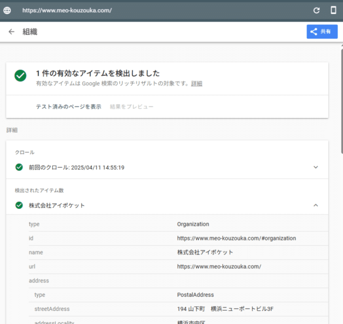
Task: Click the blue 共有 share button
Action: click(x=322, y=32)
